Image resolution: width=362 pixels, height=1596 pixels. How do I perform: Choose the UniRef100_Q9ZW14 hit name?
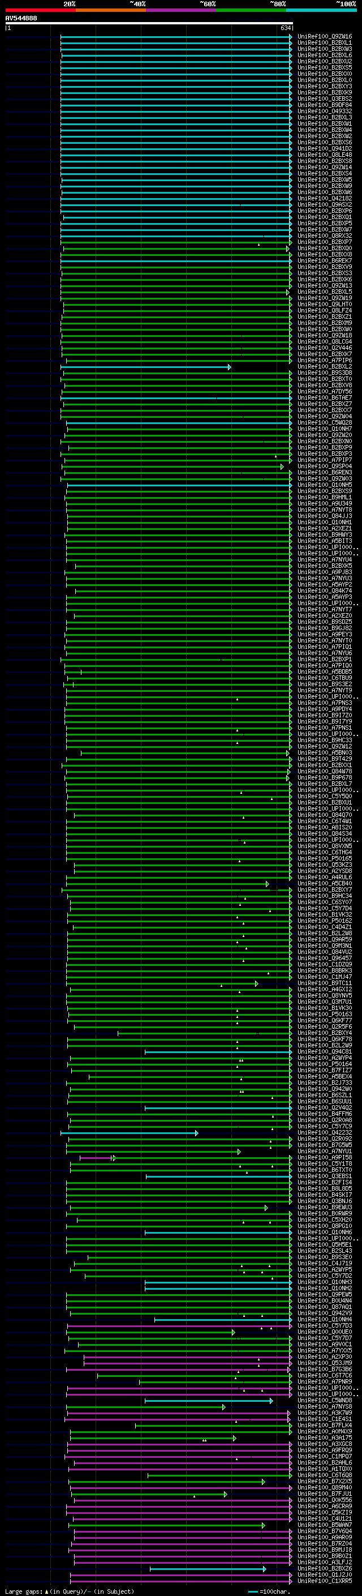click(325, 167)
